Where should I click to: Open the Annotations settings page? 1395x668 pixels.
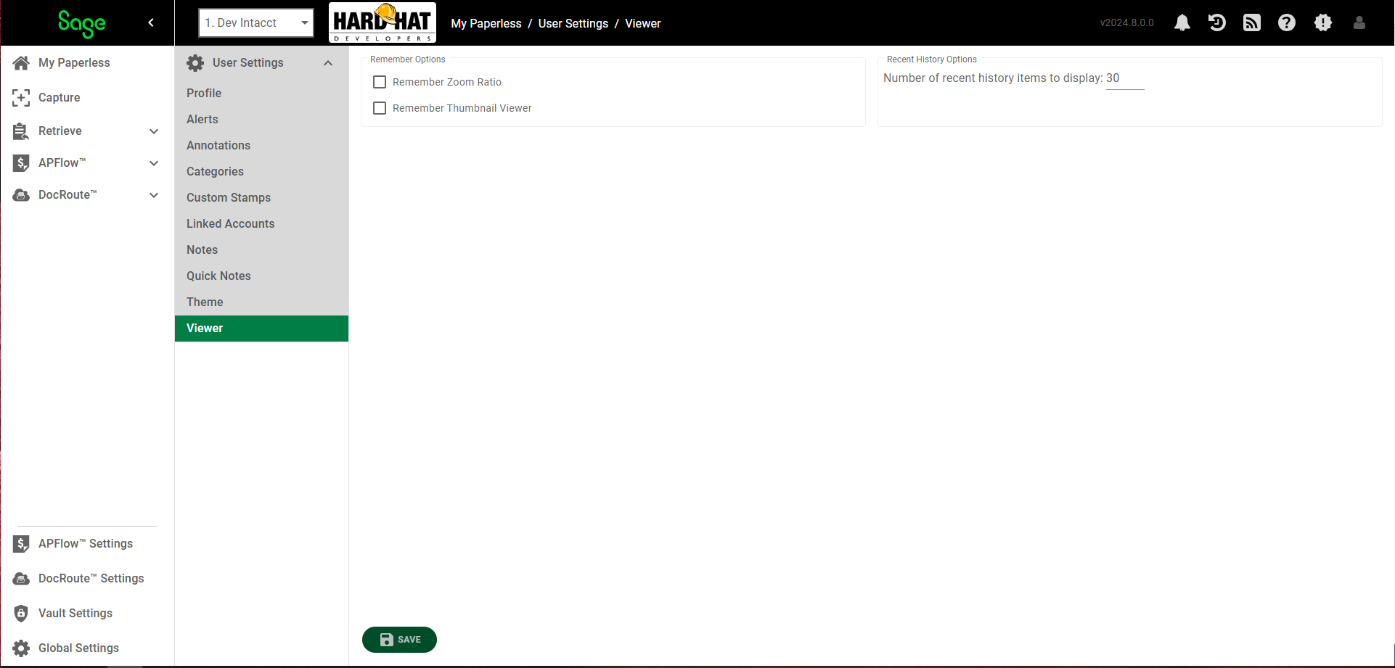[261, 145]
